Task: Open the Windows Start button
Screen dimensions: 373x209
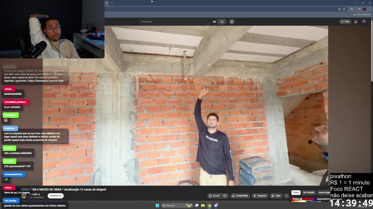Action: tap(157, 206)
